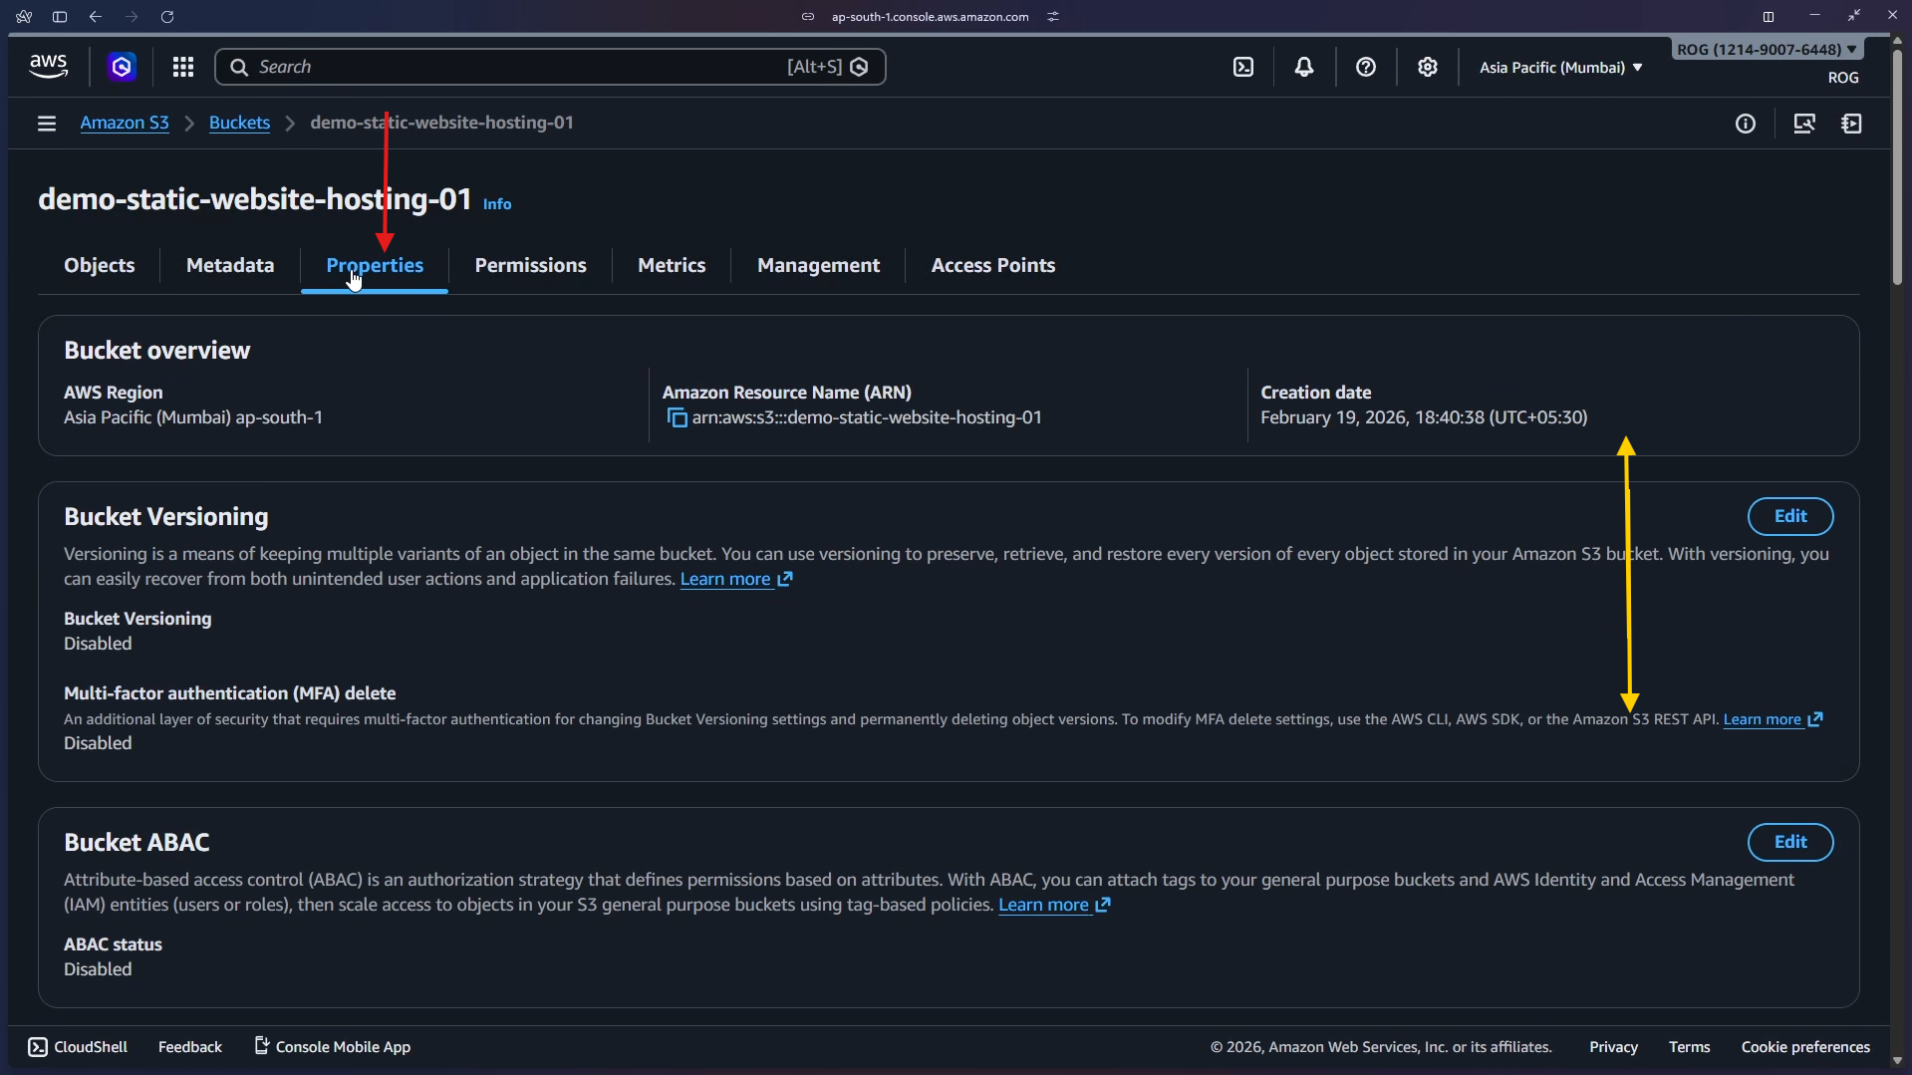Image resolution: width=1912 pixels, height=1075 pixels.
Task: Edit Bucket Versioning settings
Action: click(x=1789, y=516)
